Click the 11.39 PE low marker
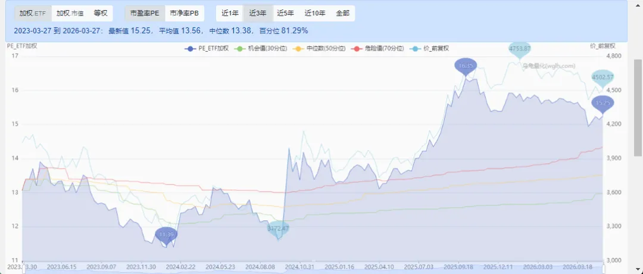Viewport: 643px width, 274px height. tap(167, 235)
